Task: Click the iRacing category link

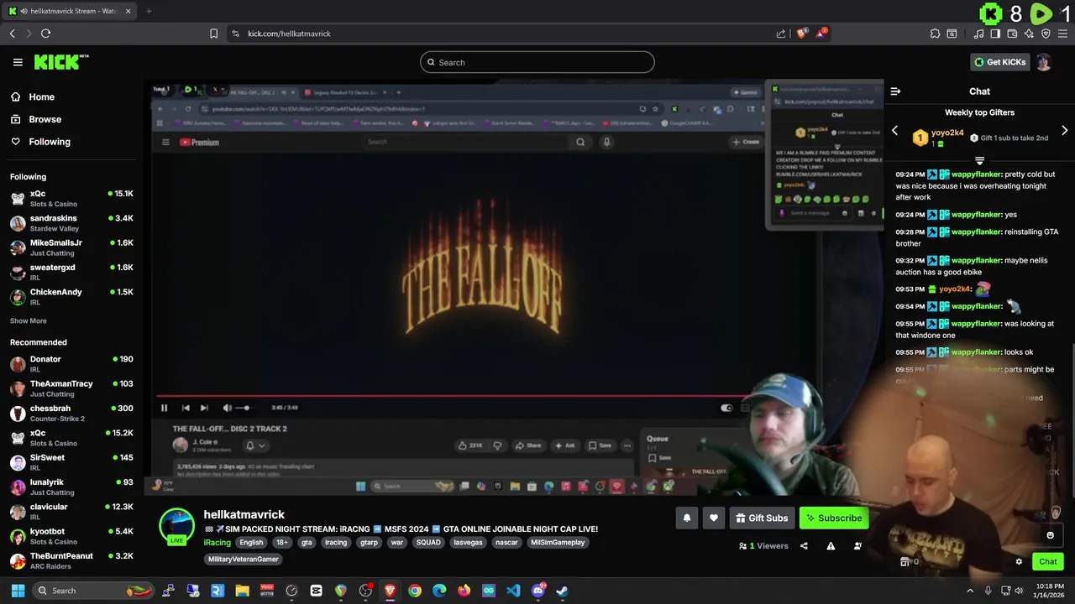Action: pos(217,543)
